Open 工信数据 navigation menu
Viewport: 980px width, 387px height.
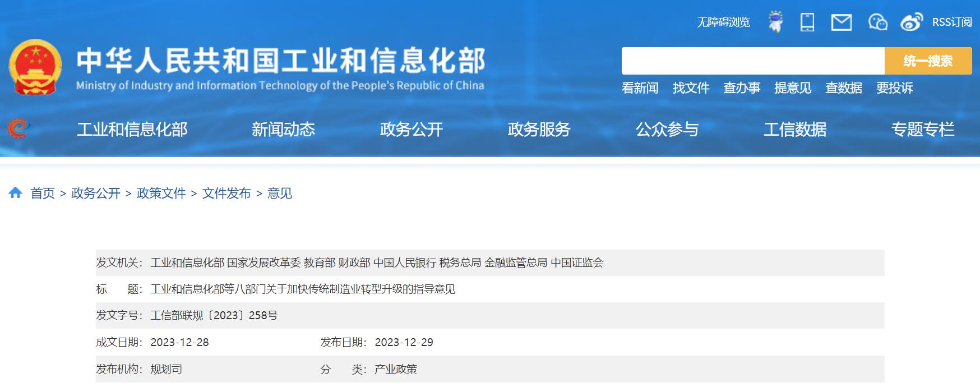pos(795,129)
